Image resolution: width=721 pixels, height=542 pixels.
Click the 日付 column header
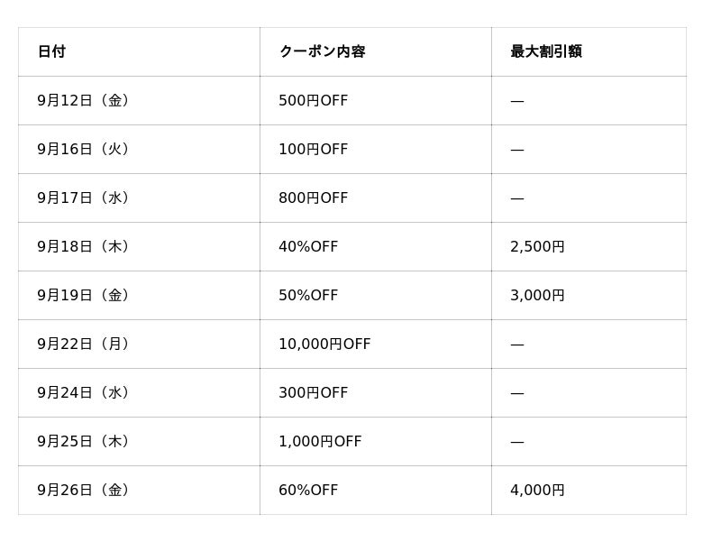pyautogui.click(x=51, y=51)
